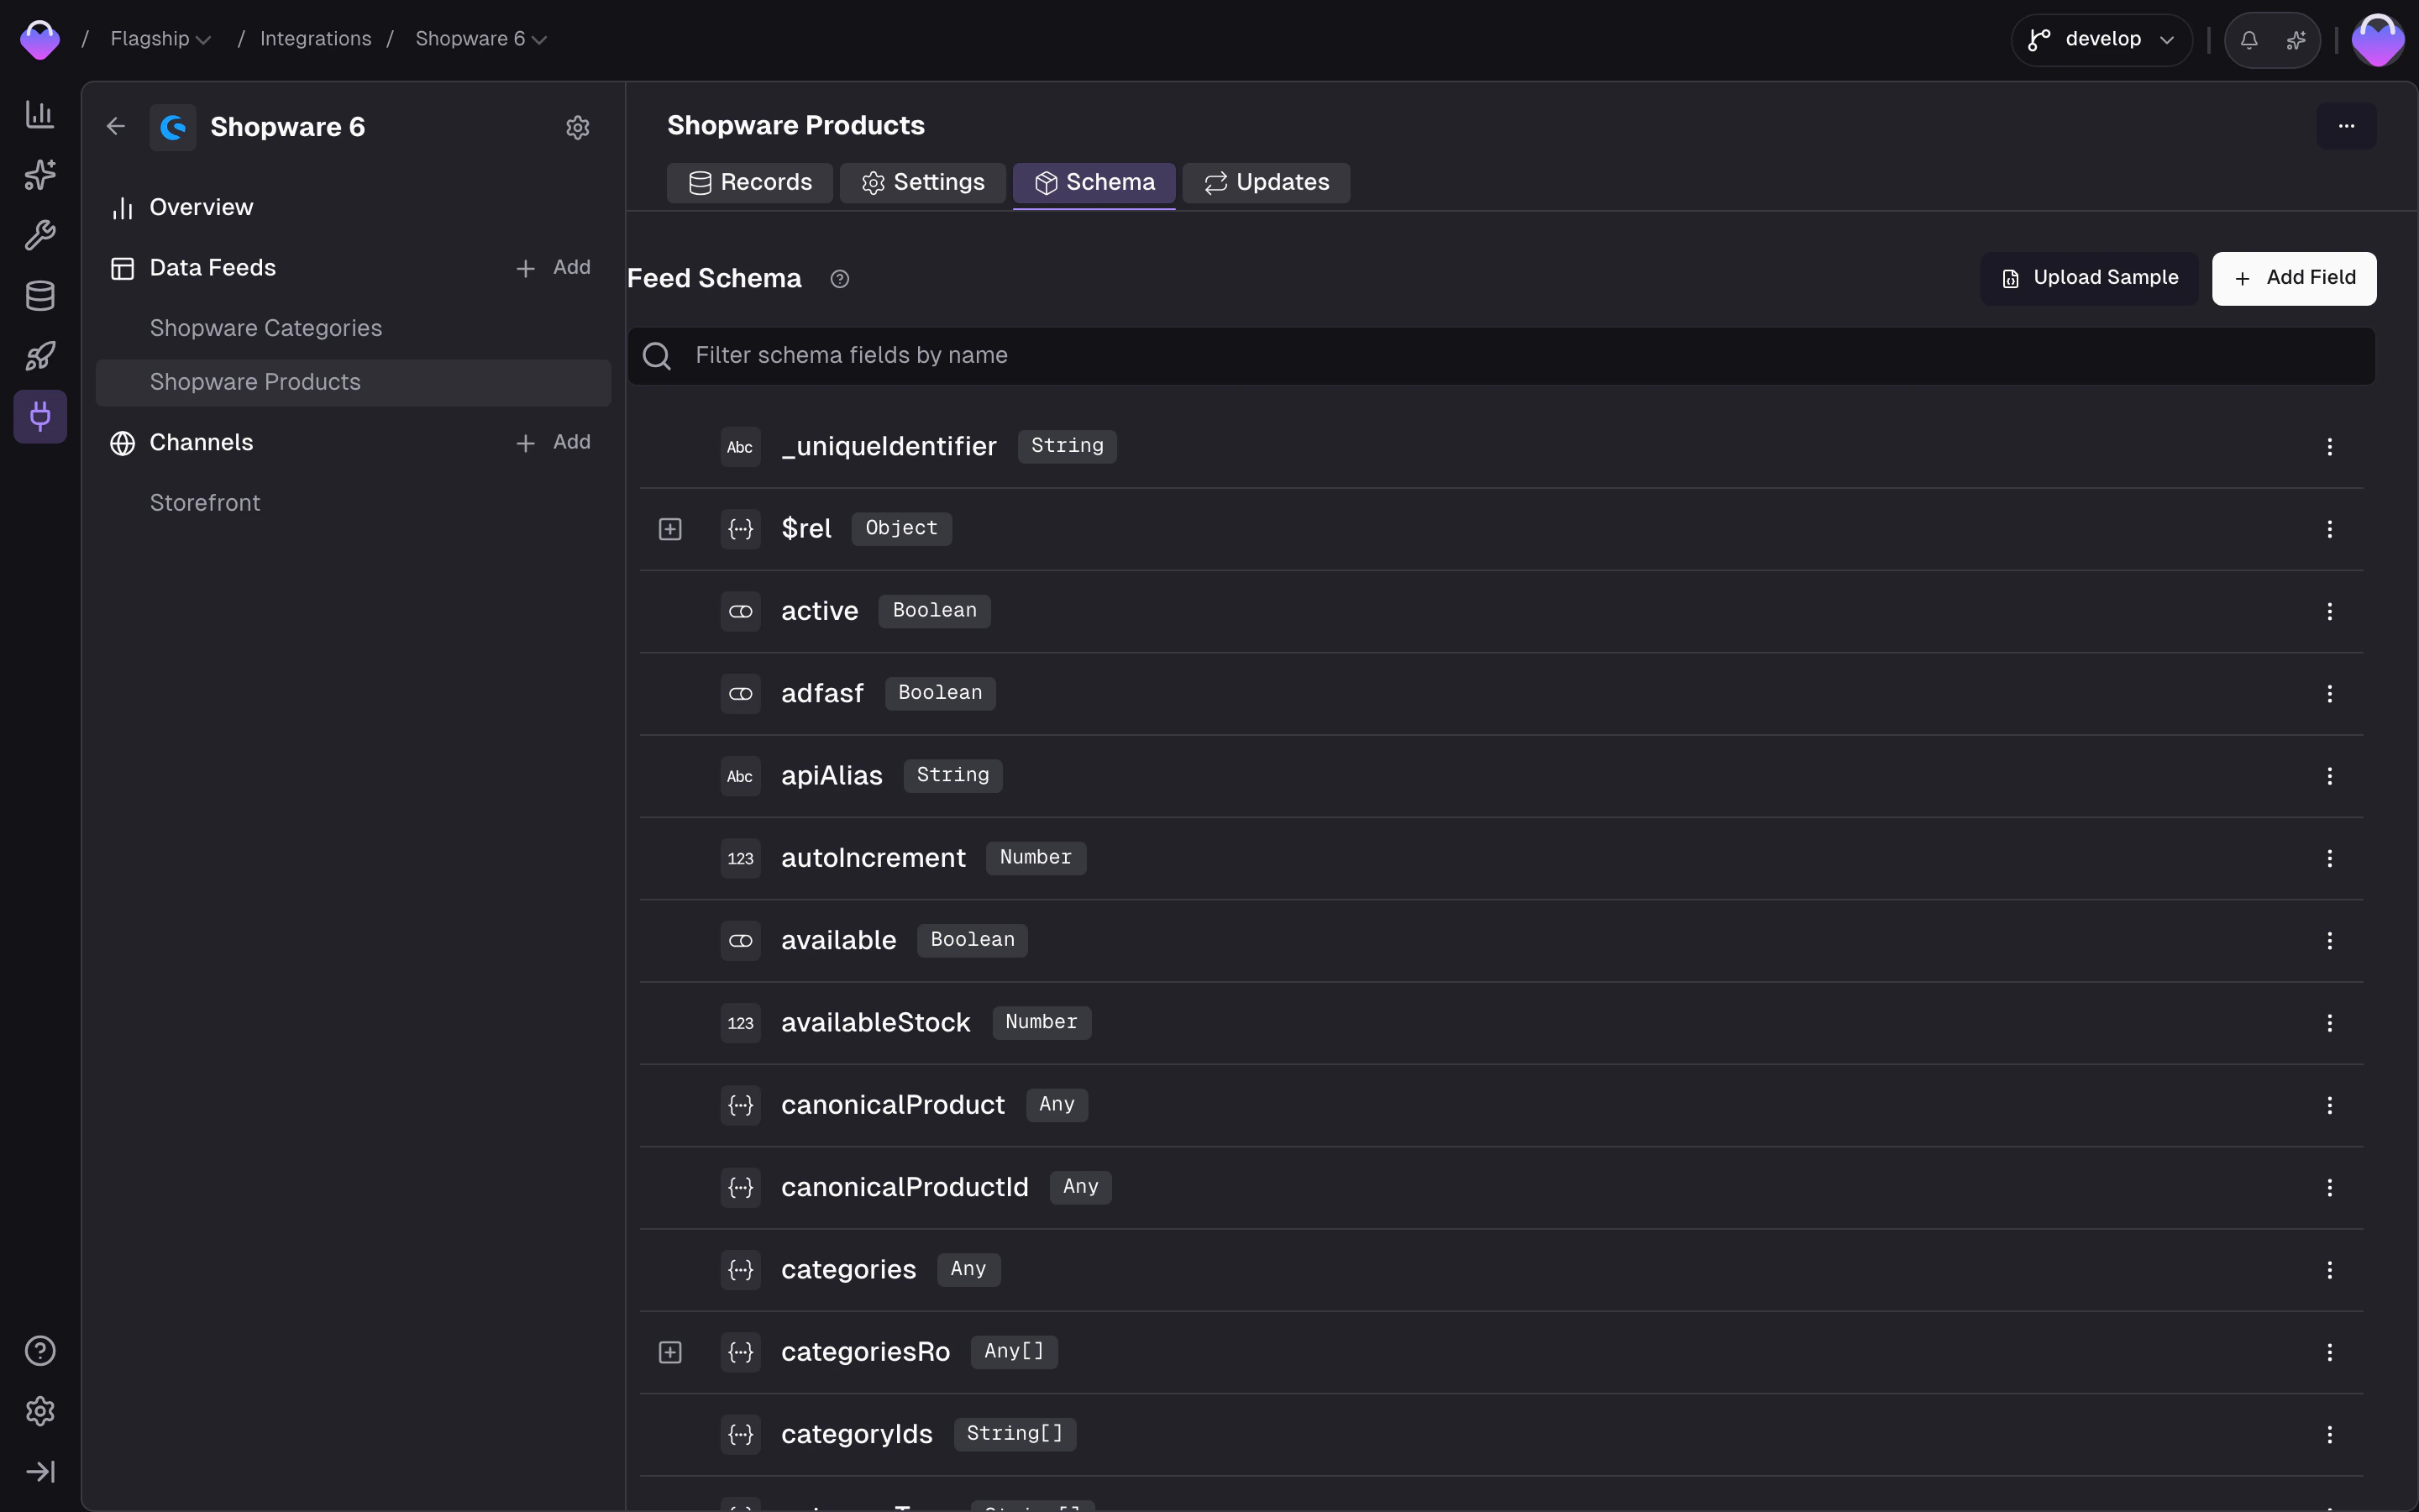Open the help question mark icon
Screen dimensions: 2419x1512
[40, 1351]
